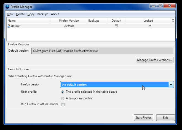Enable Run Firefox in offline mode checkbox

(x=63, y=104)
